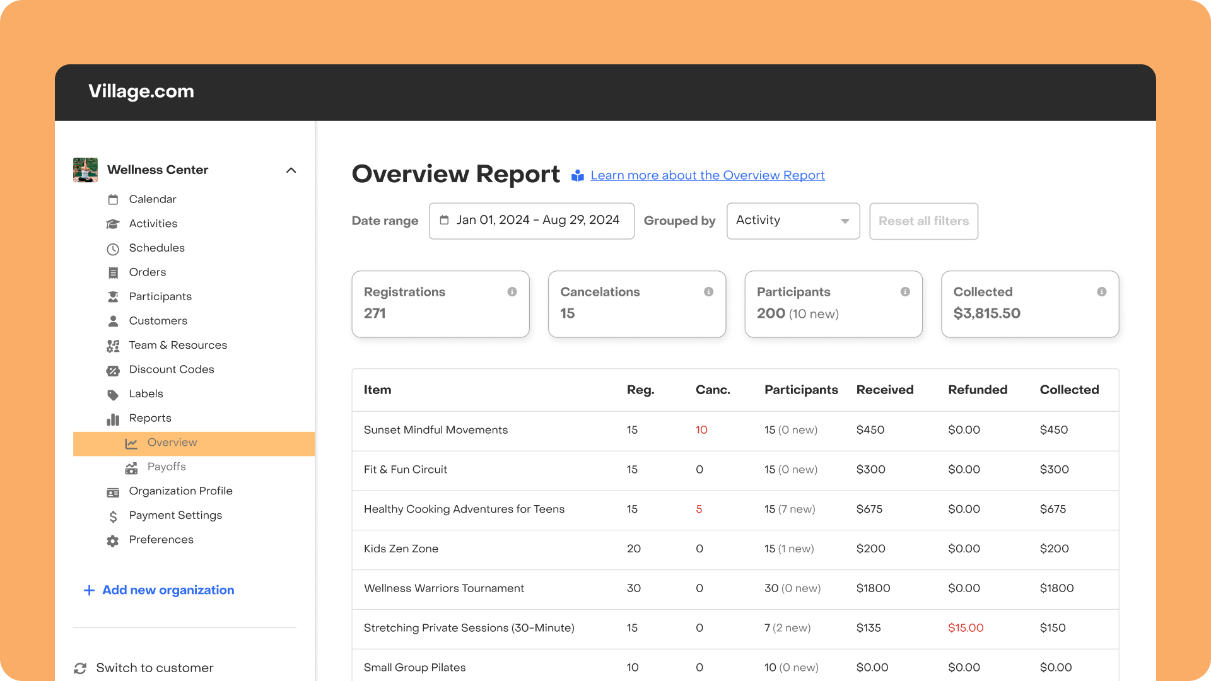Click the Activities graduation cap icon
This screenshot has width=1211, height=681.
pos(113,224)
